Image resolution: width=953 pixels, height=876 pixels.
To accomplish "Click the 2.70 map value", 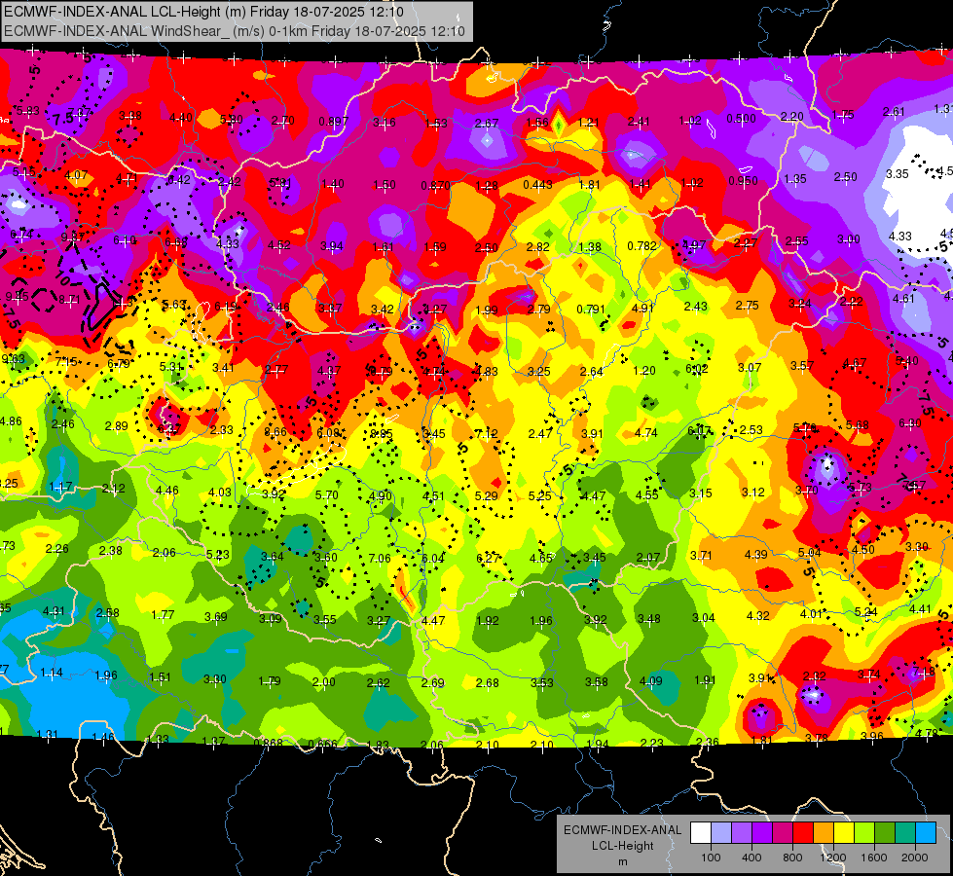I will (x=282, y=121).
